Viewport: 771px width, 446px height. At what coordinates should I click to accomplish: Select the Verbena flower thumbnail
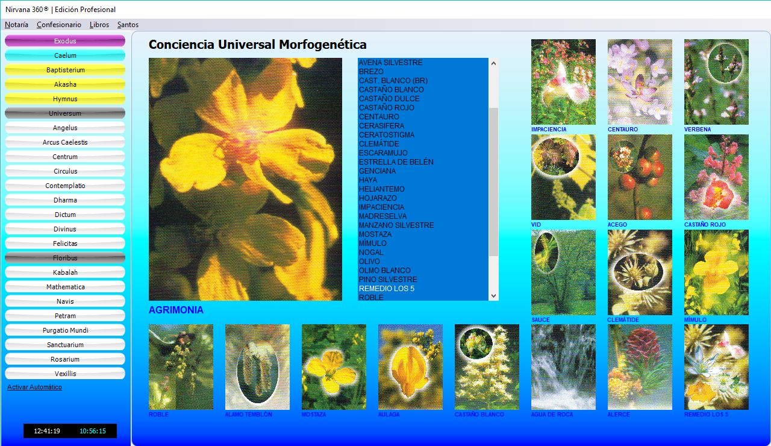click(x=716, y=82)
